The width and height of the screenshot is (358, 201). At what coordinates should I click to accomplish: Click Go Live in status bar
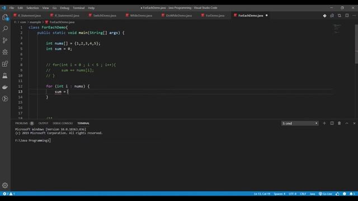(x=326, y=194)
